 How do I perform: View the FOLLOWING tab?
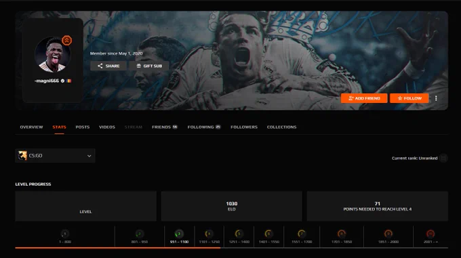coord(204,127)
